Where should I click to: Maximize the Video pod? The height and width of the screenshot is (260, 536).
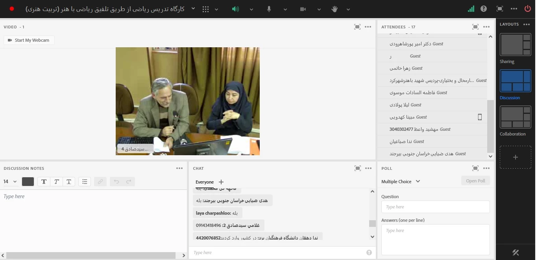click(357, 27)
